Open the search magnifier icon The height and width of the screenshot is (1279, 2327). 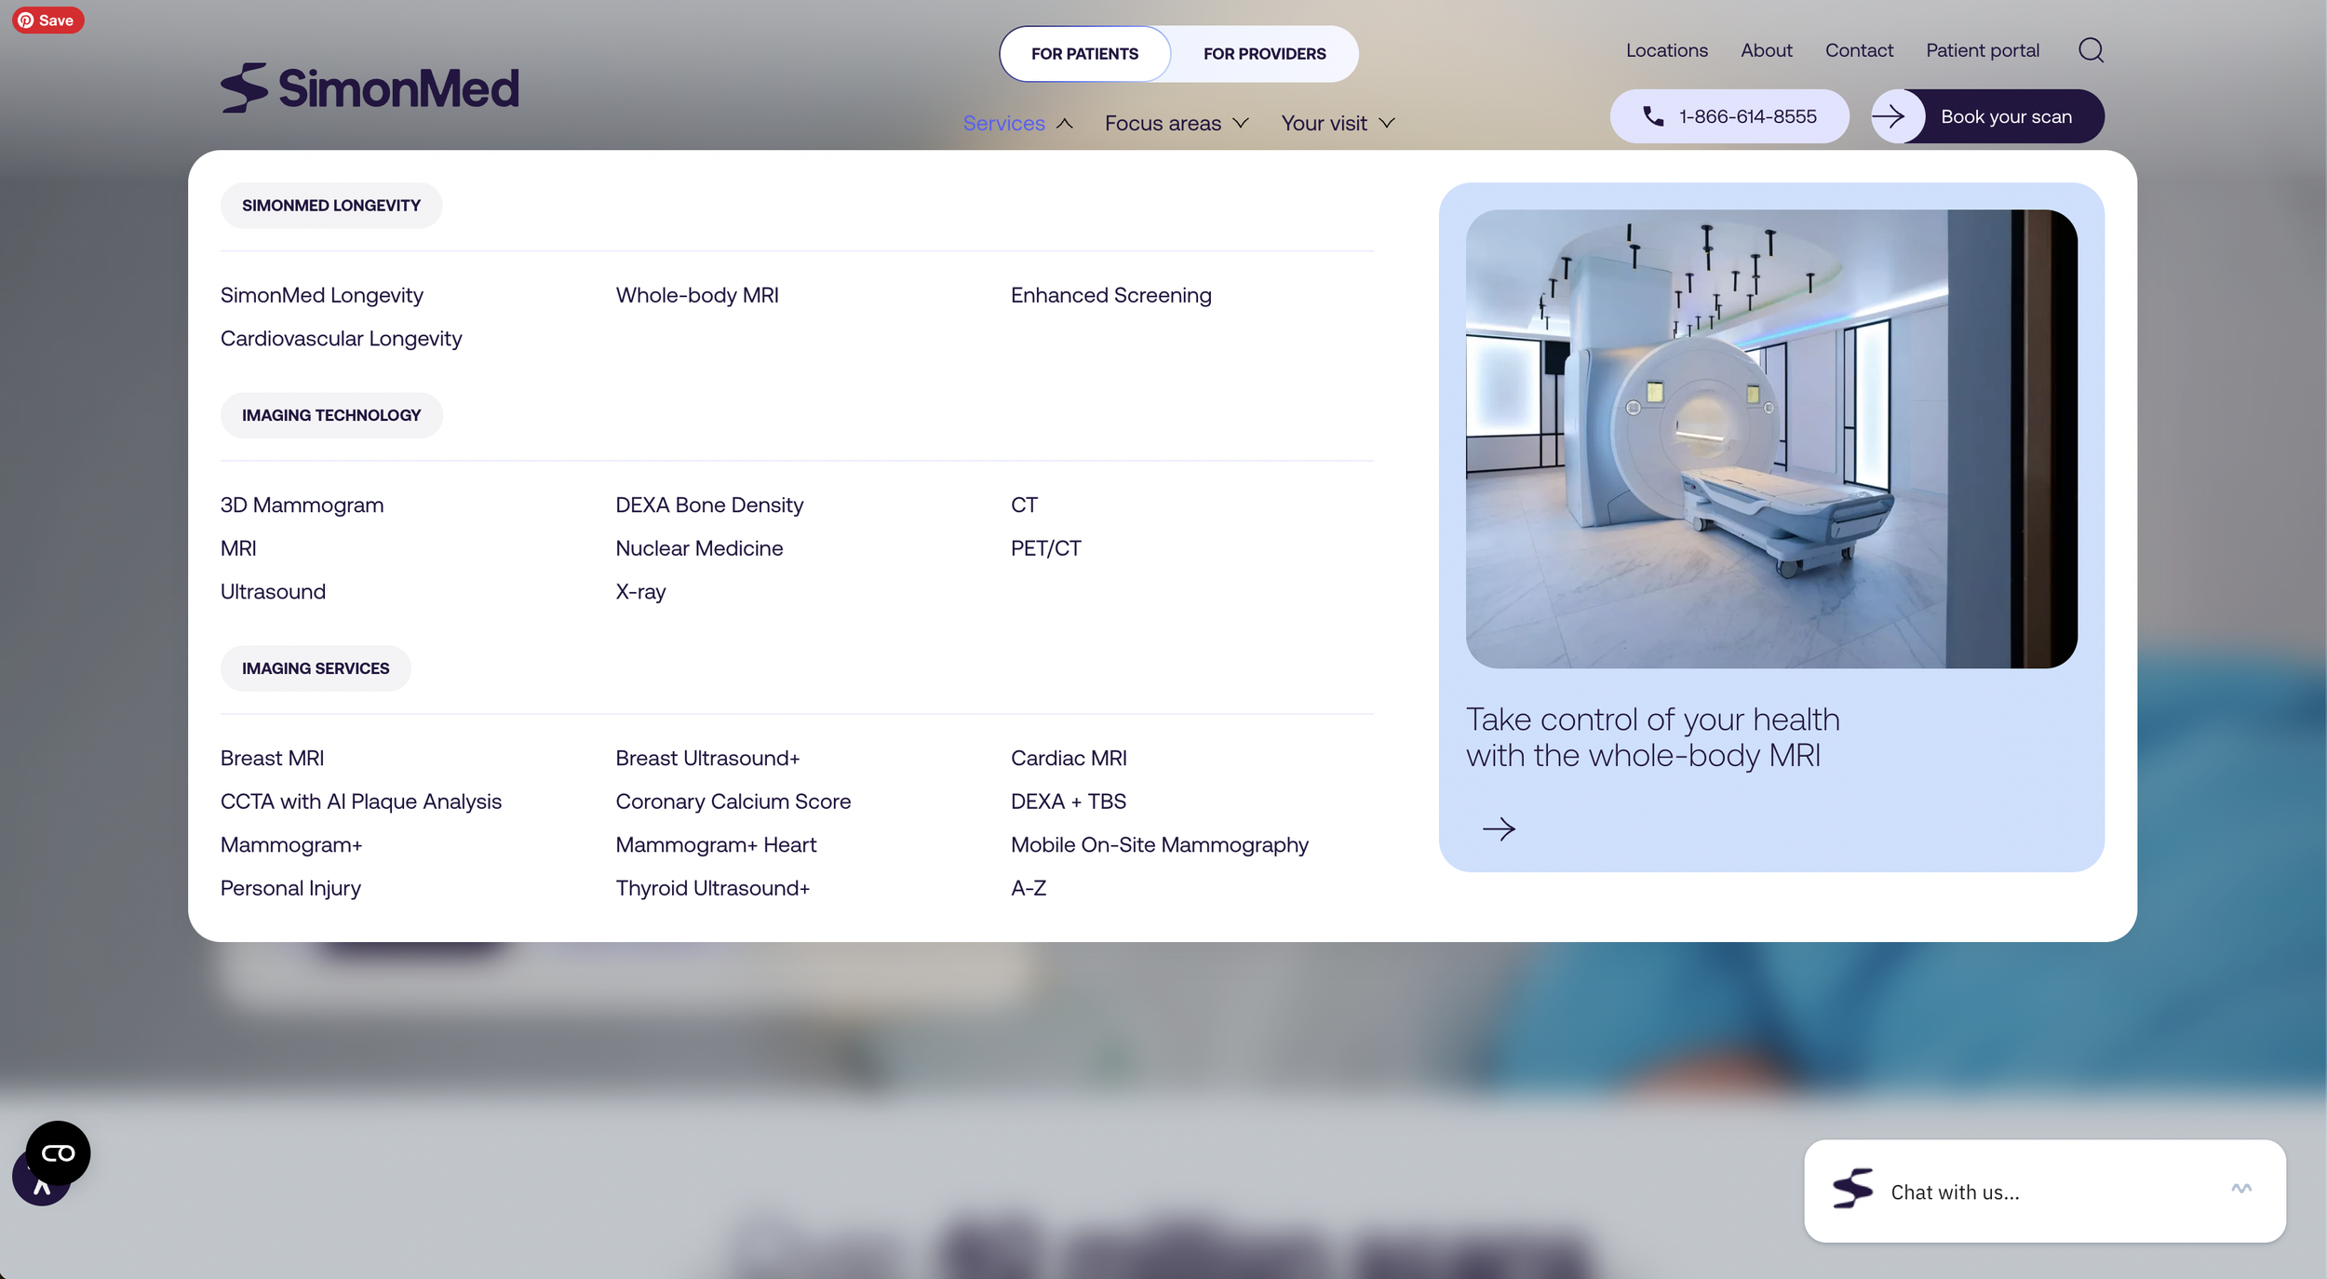pos(2091,50)
